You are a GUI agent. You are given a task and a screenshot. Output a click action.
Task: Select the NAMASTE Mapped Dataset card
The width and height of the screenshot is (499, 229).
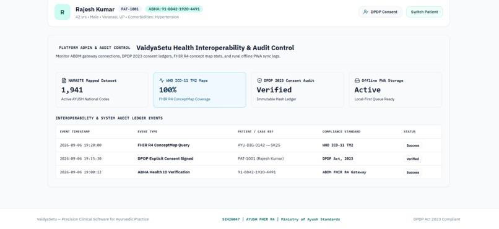(102, 90)
